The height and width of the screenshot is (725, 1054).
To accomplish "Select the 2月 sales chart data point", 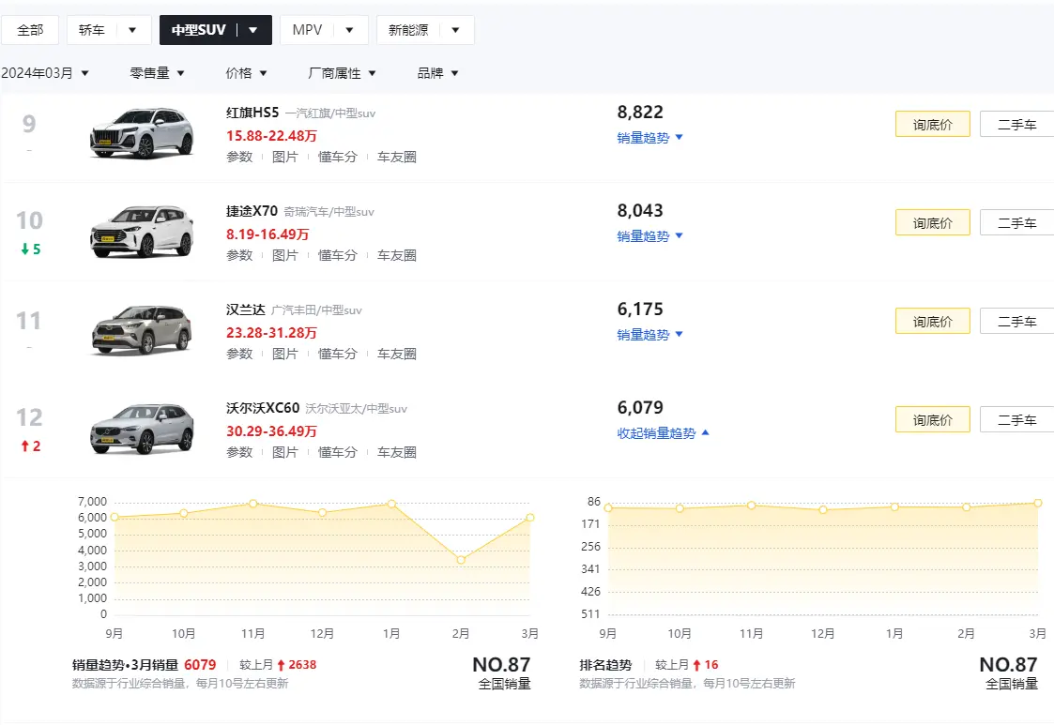I will point(461,560).
